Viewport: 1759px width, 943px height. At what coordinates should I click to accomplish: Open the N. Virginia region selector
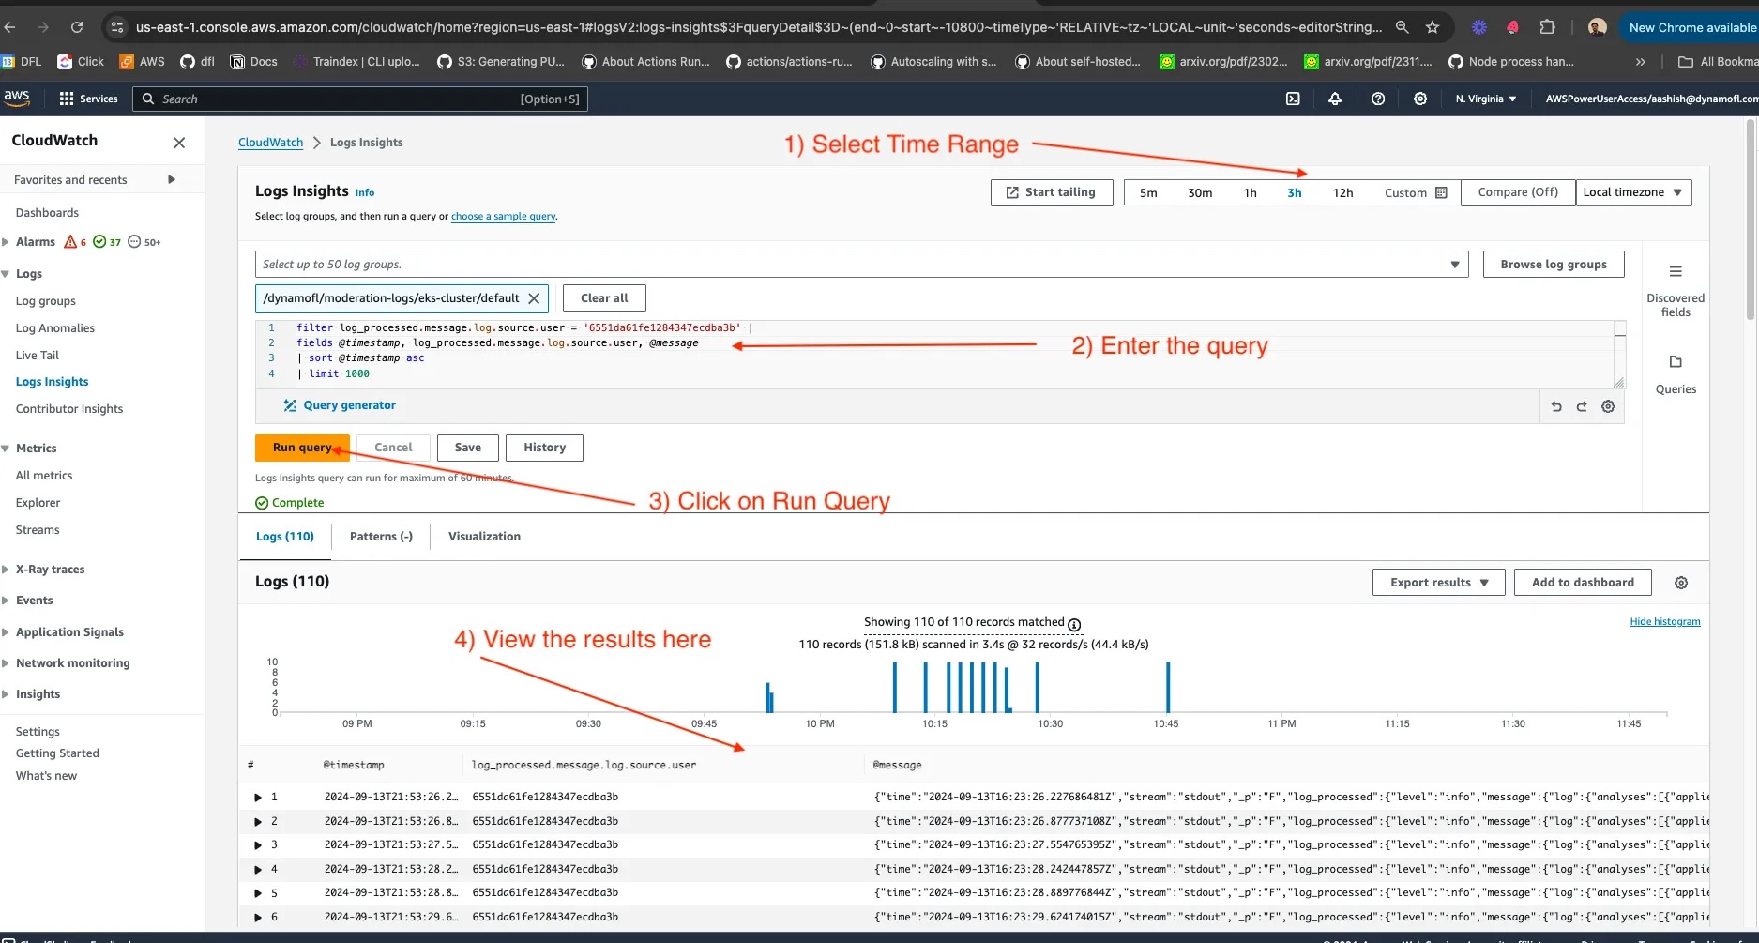tap(1486, 99)
